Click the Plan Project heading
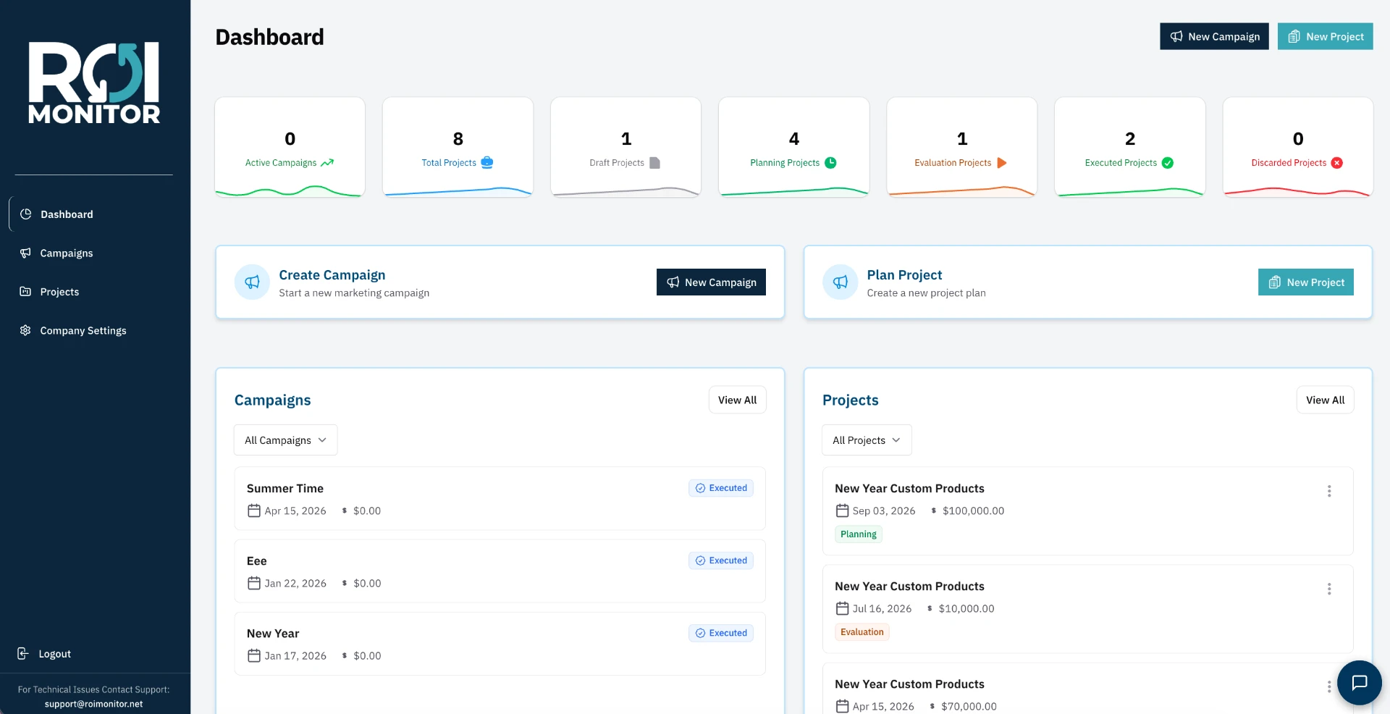 coord(904,275)
